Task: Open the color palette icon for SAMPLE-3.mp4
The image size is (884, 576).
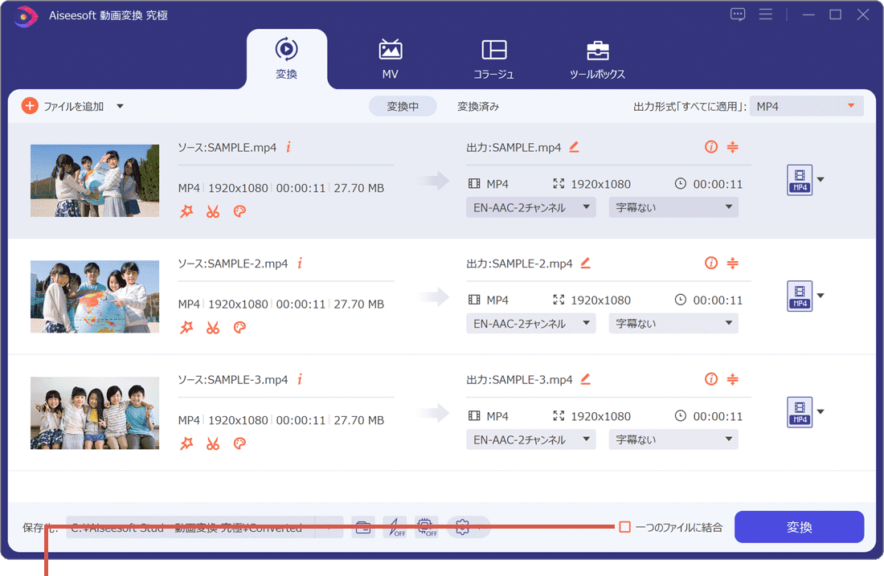Action: click(x=239, y=443)
